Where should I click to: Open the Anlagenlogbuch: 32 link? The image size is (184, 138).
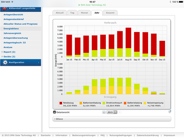[x=15, y=43]
